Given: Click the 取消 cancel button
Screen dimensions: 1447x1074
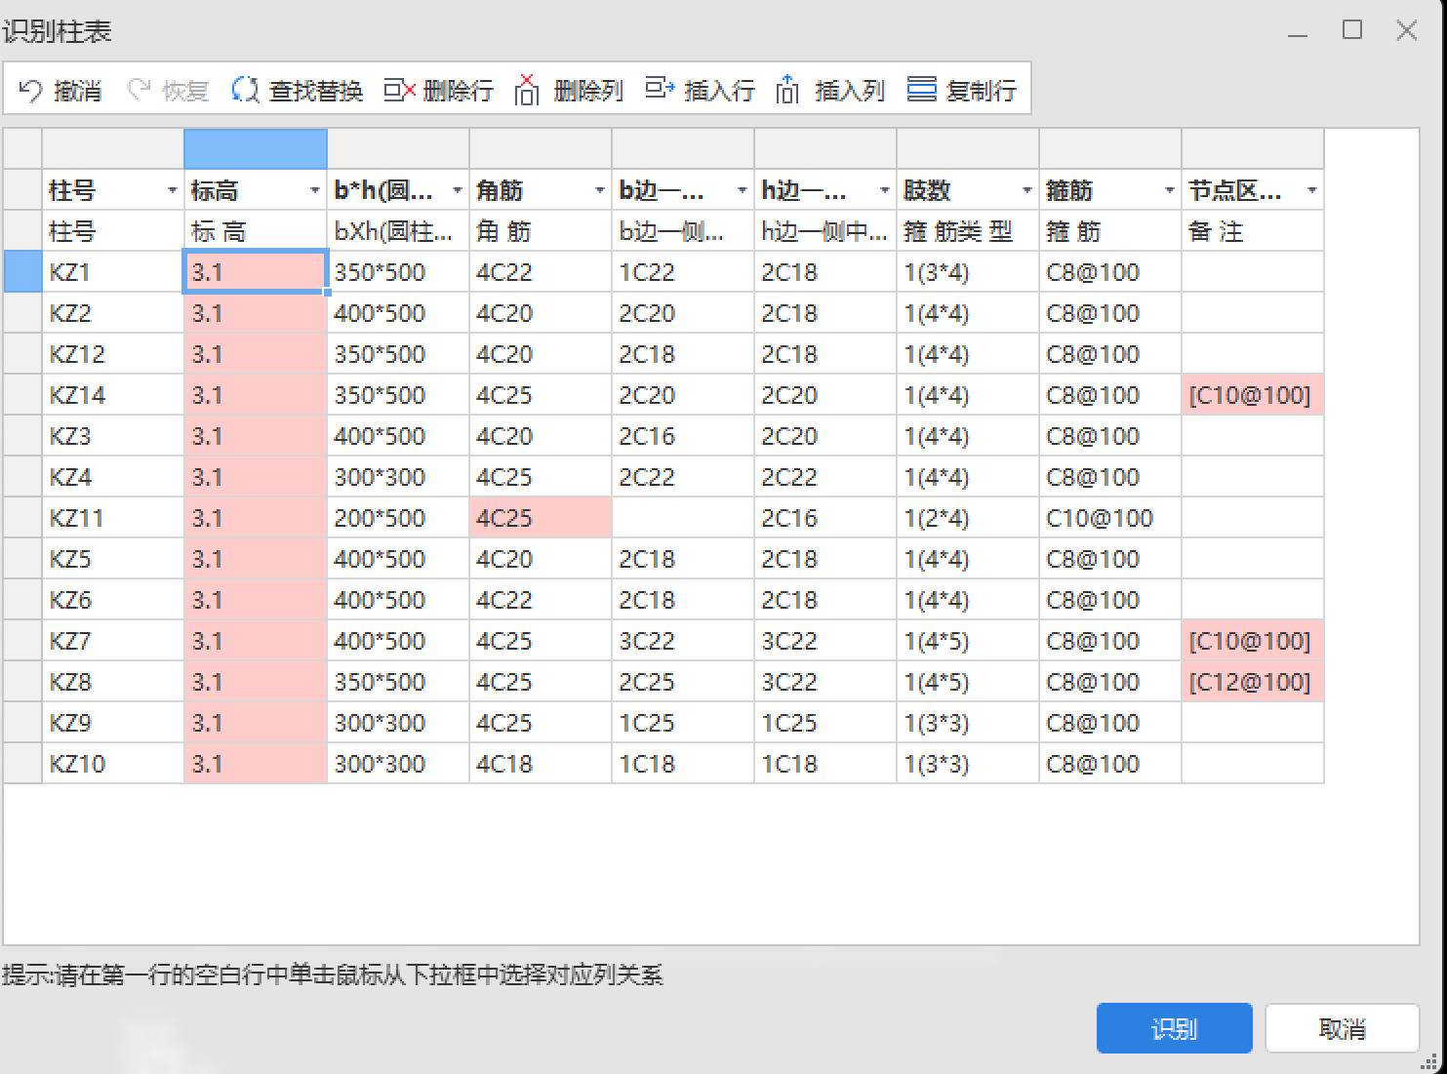Looking at the screenshot, I should tap(1342, 1028).
